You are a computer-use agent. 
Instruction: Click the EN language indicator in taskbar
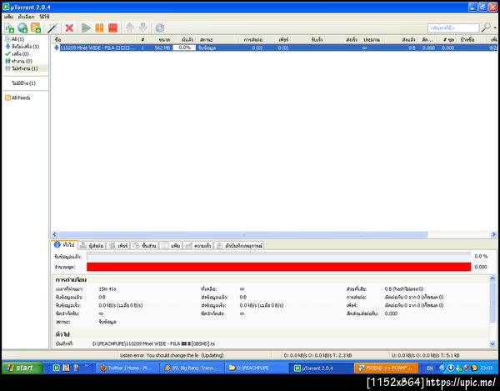(x=430, y=368)
